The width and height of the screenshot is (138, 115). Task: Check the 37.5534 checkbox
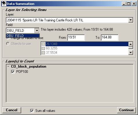43,53
